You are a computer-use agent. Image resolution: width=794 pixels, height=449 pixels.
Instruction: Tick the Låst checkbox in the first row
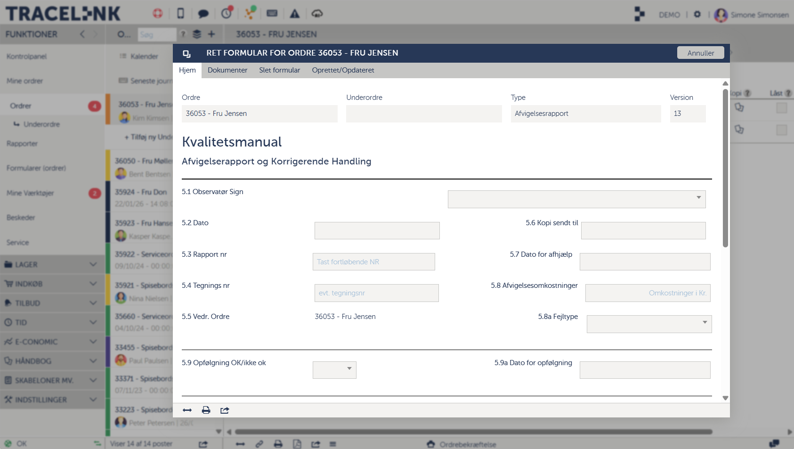point(781,108)
